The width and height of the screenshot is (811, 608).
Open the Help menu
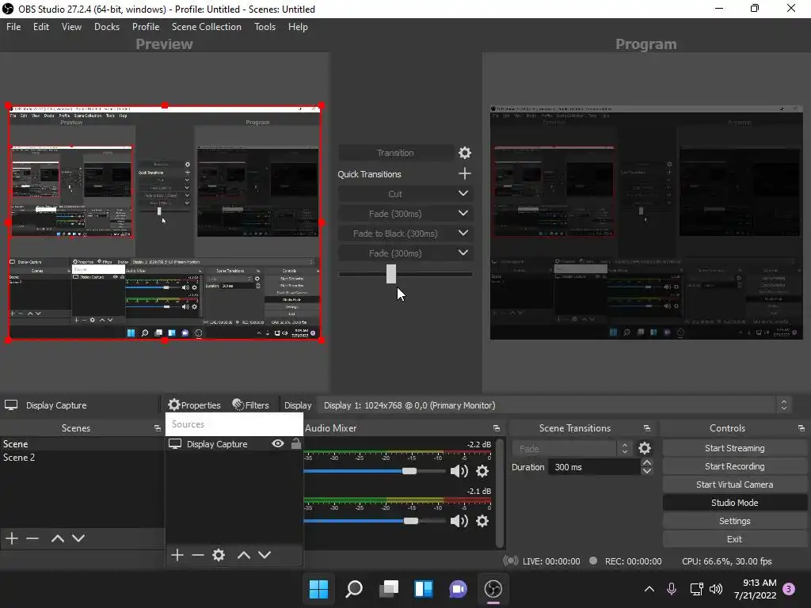(x=298, y=27)
